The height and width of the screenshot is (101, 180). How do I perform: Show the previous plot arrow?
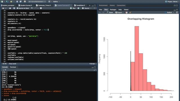100,12
